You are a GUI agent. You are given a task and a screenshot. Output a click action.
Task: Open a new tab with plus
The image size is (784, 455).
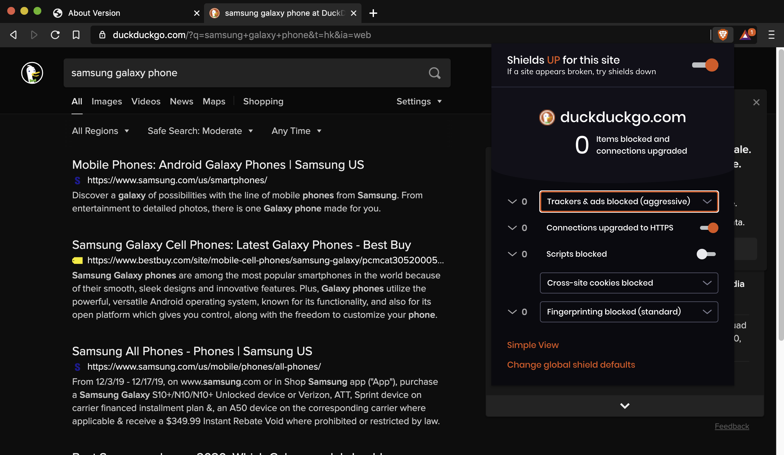[x=373, y=13]
